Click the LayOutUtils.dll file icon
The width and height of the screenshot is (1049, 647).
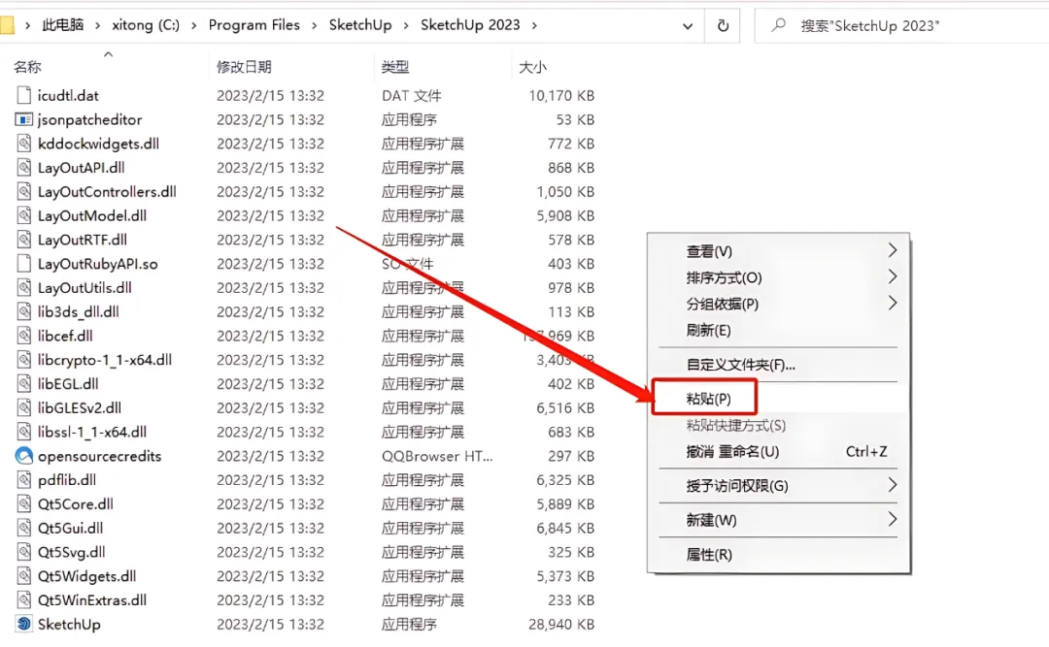24,288
